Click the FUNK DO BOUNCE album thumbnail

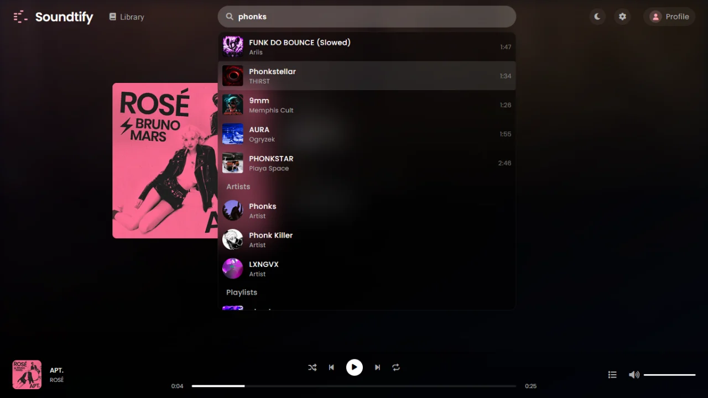(233, 47)
